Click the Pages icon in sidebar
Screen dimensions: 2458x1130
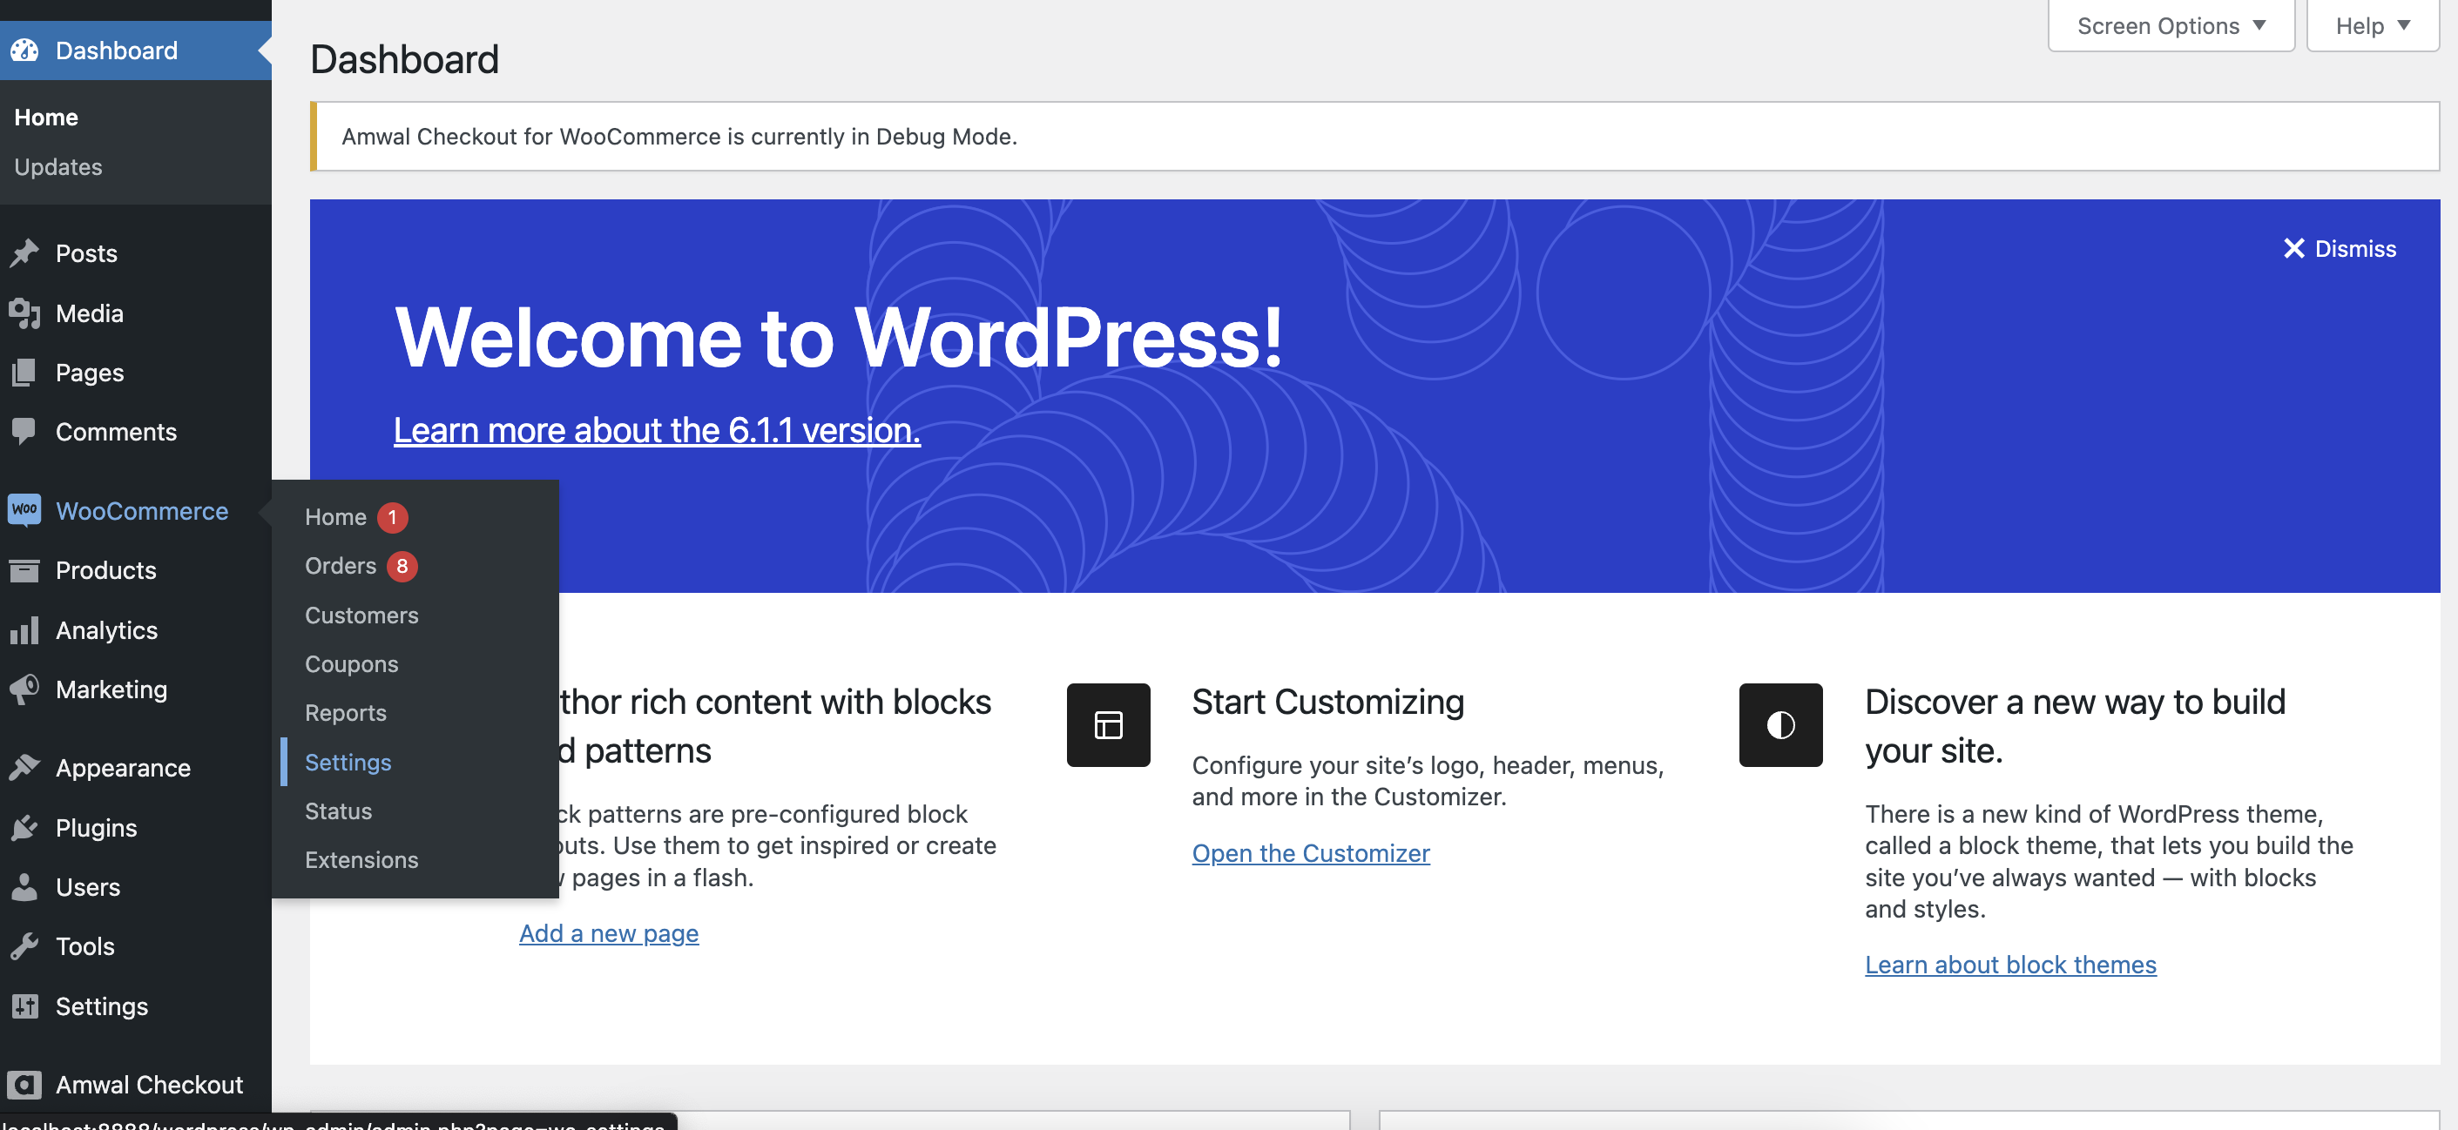24,372
